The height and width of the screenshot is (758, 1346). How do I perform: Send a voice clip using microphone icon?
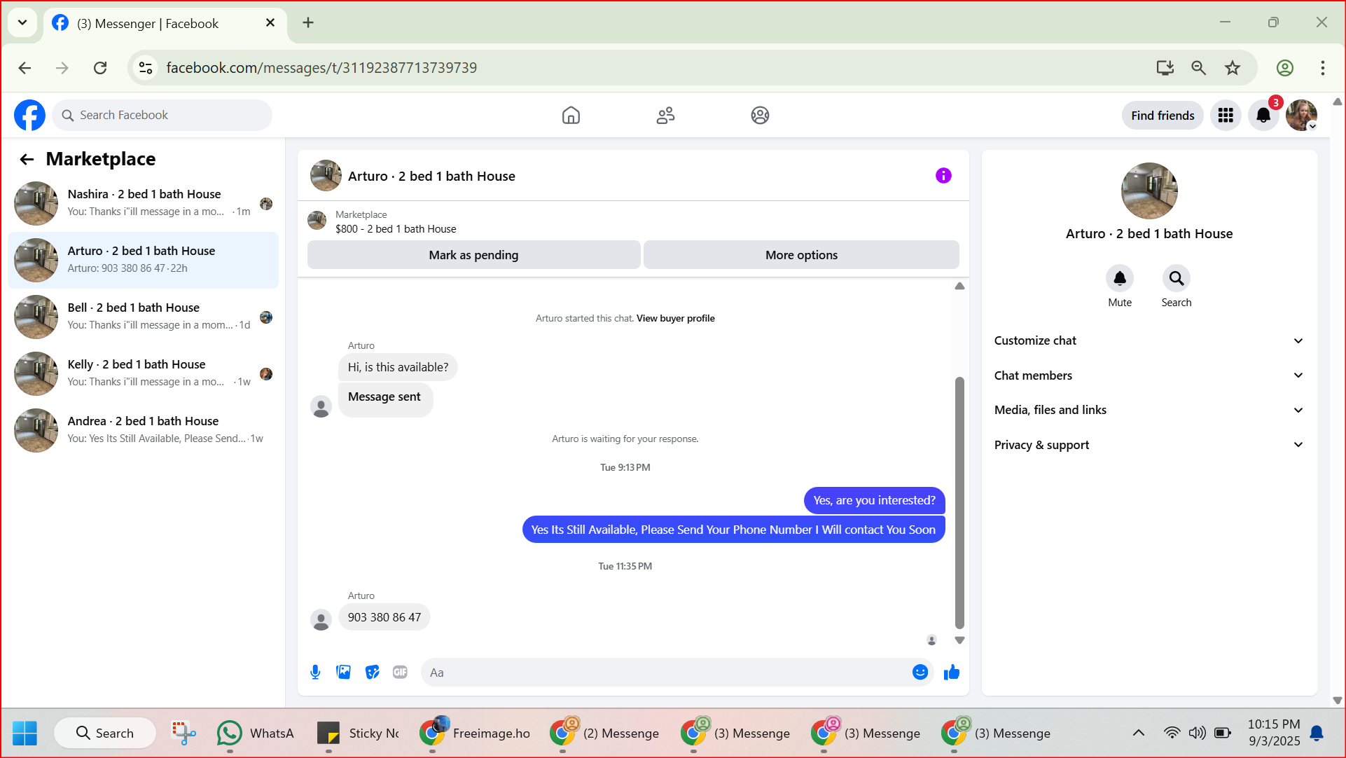pyautogui.click(x=315, y=673)
